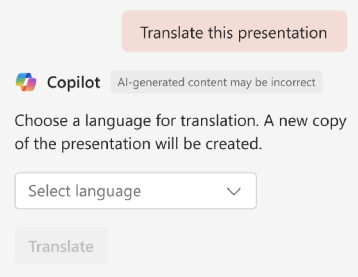Click the word 'presentation' in the pink bubble
Viewport: 358px width, 277px height.
pyautogui.click(x=283, y=33)
